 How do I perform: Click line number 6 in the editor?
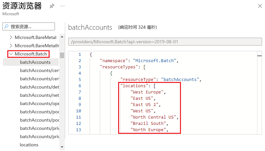79,86
